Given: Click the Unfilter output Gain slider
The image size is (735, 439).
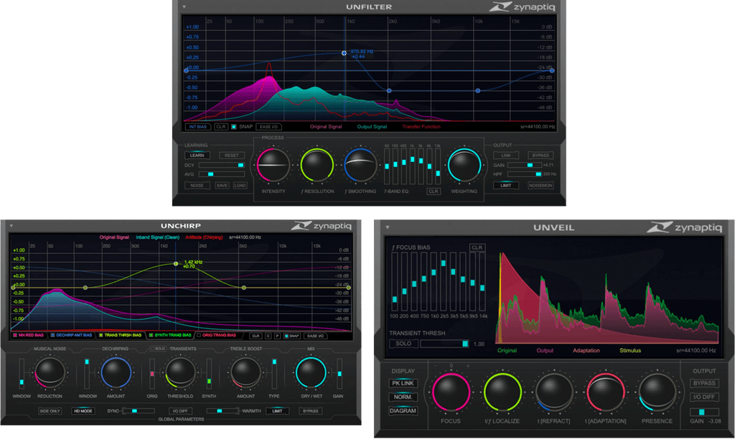Looking at the screenshot, I should pos(524,165).
